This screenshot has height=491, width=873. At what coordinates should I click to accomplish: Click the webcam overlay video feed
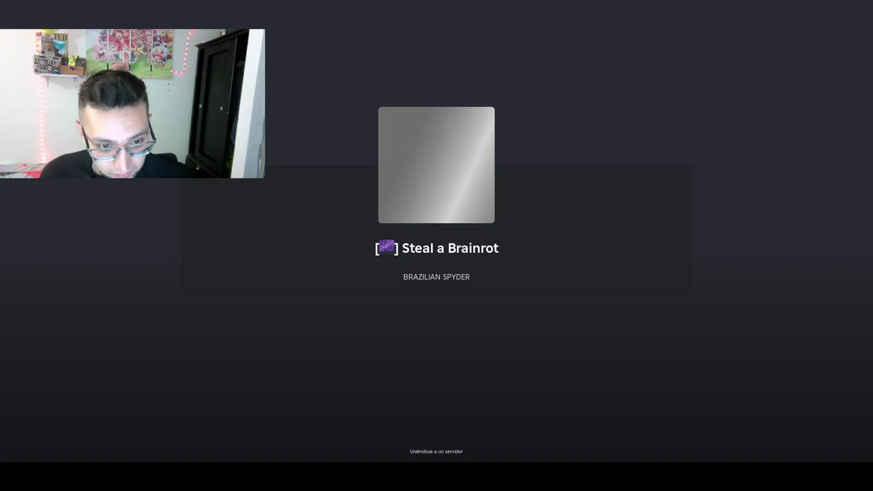click(x=132, y=104)
